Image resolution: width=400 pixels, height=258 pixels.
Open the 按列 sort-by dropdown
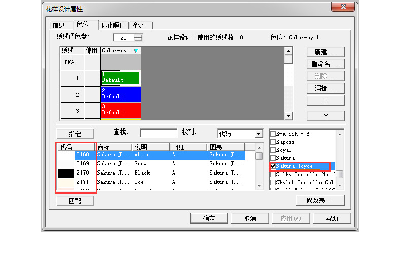[x=259, y=134]
